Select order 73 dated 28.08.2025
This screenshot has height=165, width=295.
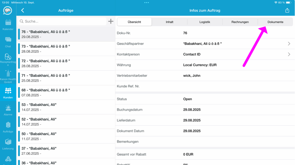coord(67,49)
